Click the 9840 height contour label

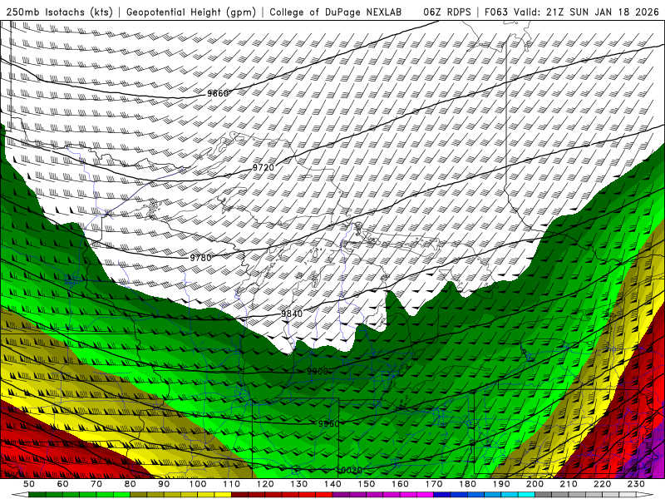point(292,314)
